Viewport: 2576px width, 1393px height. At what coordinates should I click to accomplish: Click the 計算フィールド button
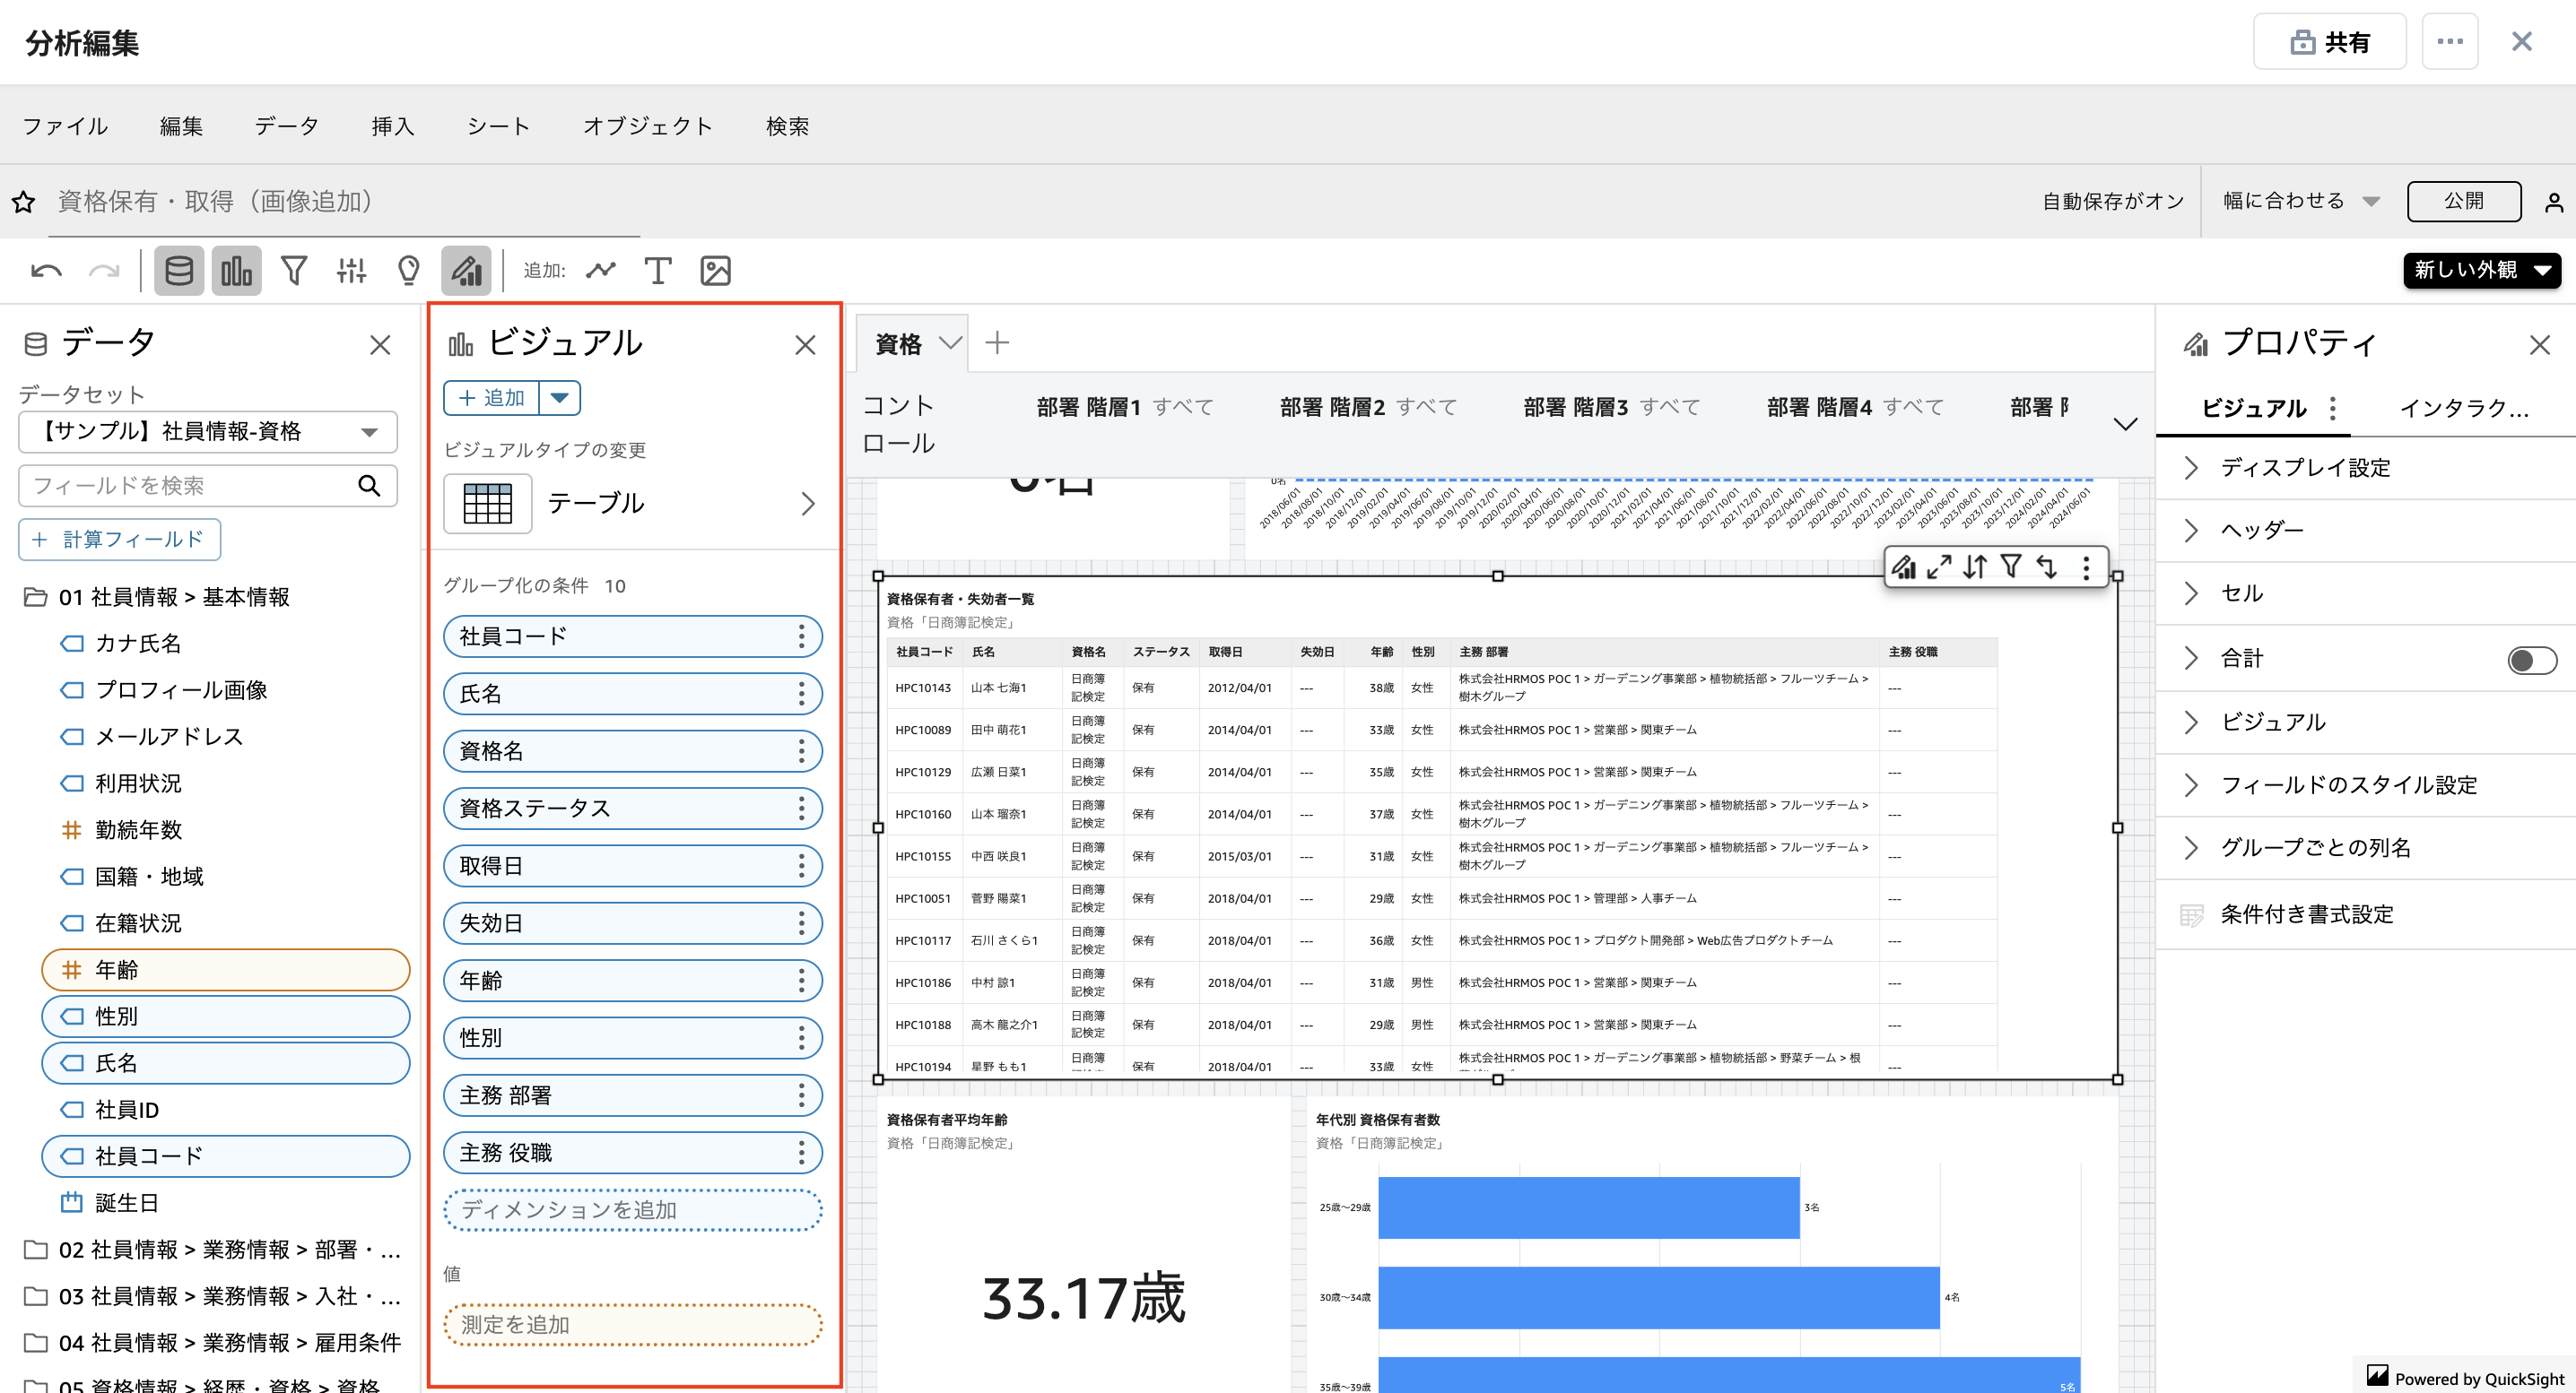pyautogui.click(x=120, y=540)
